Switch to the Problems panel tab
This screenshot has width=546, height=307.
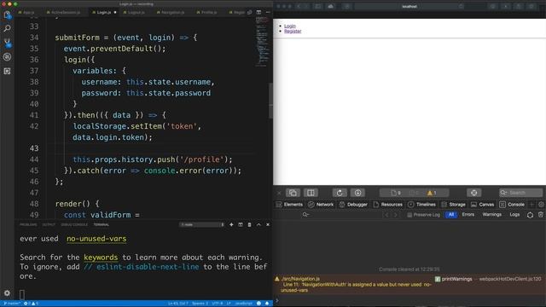pyautogui.click(x=28, y=224)
